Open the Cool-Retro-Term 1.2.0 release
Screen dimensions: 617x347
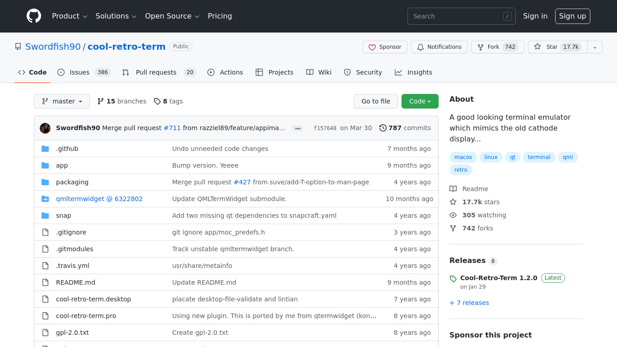pyautogui.click(x=499, y=278)
